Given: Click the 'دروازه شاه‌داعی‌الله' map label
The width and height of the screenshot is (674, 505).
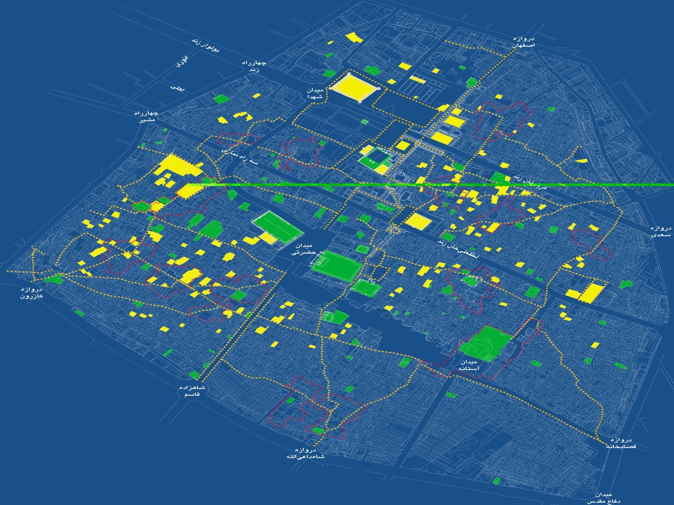Looking at the screenshot, I should (x=305, y=453).
